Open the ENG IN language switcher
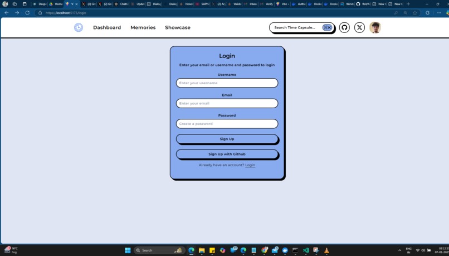Viewport: 449px width, 256px height. (x=409, y=250)
